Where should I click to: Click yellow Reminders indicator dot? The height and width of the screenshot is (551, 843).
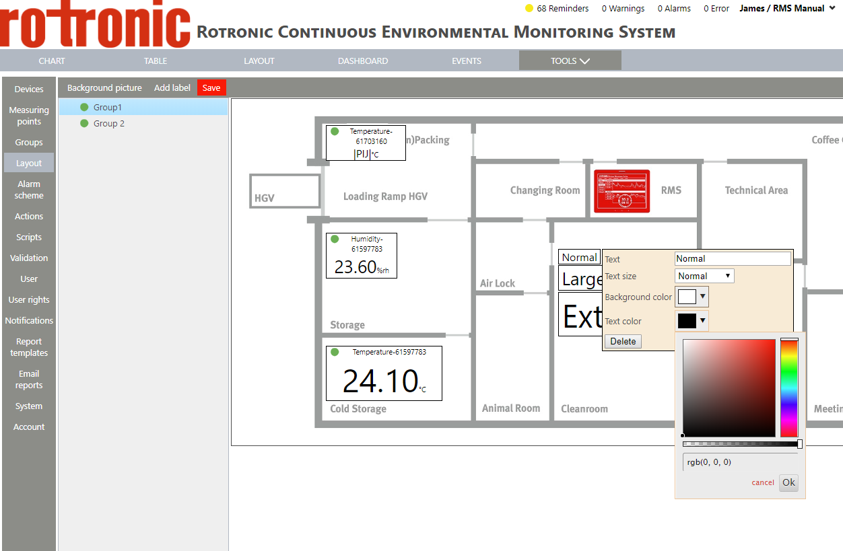(x=529, y=9)
